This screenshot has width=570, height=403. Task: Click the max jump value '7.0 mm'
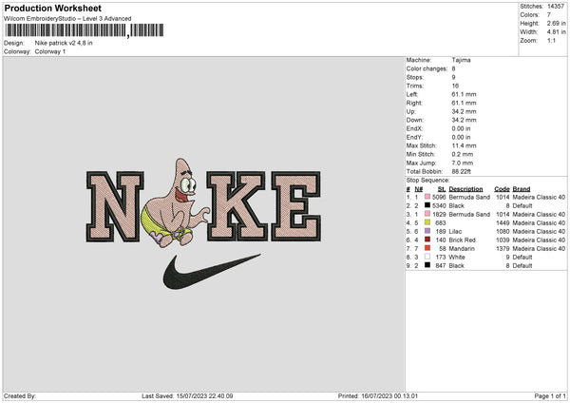pos(463,163)
